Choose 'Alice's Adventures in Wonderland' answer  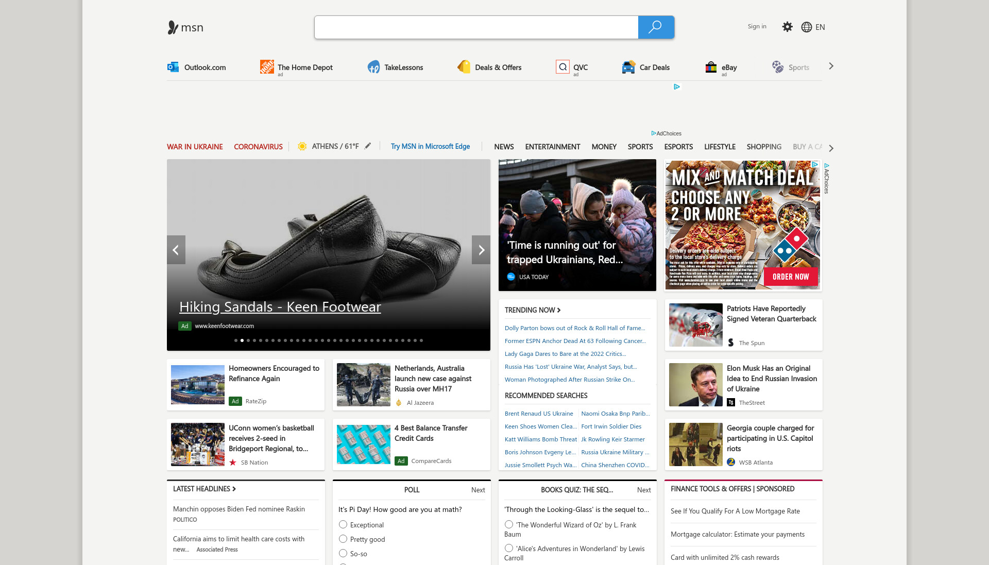pos(509,548)
